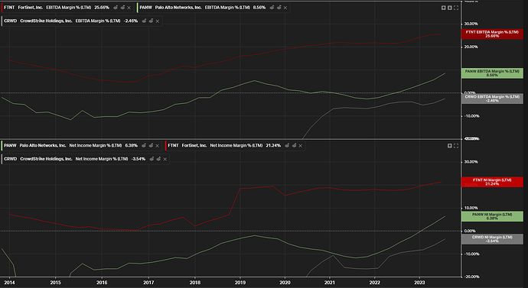This screenshot has height=288, width=528.
Task: Click the red color bar of the FTNT EBITDA legend
Action: (2, 8)
